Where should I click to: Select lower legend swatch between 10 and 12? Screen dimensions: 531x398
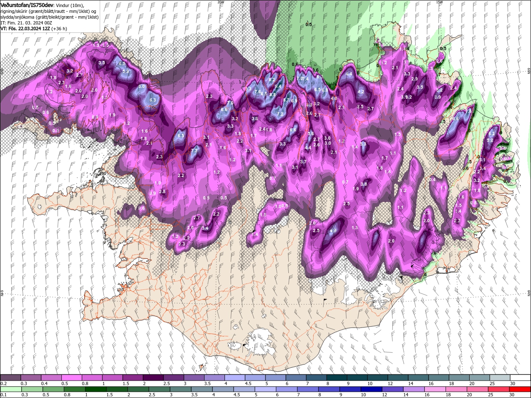coord(371,389)
